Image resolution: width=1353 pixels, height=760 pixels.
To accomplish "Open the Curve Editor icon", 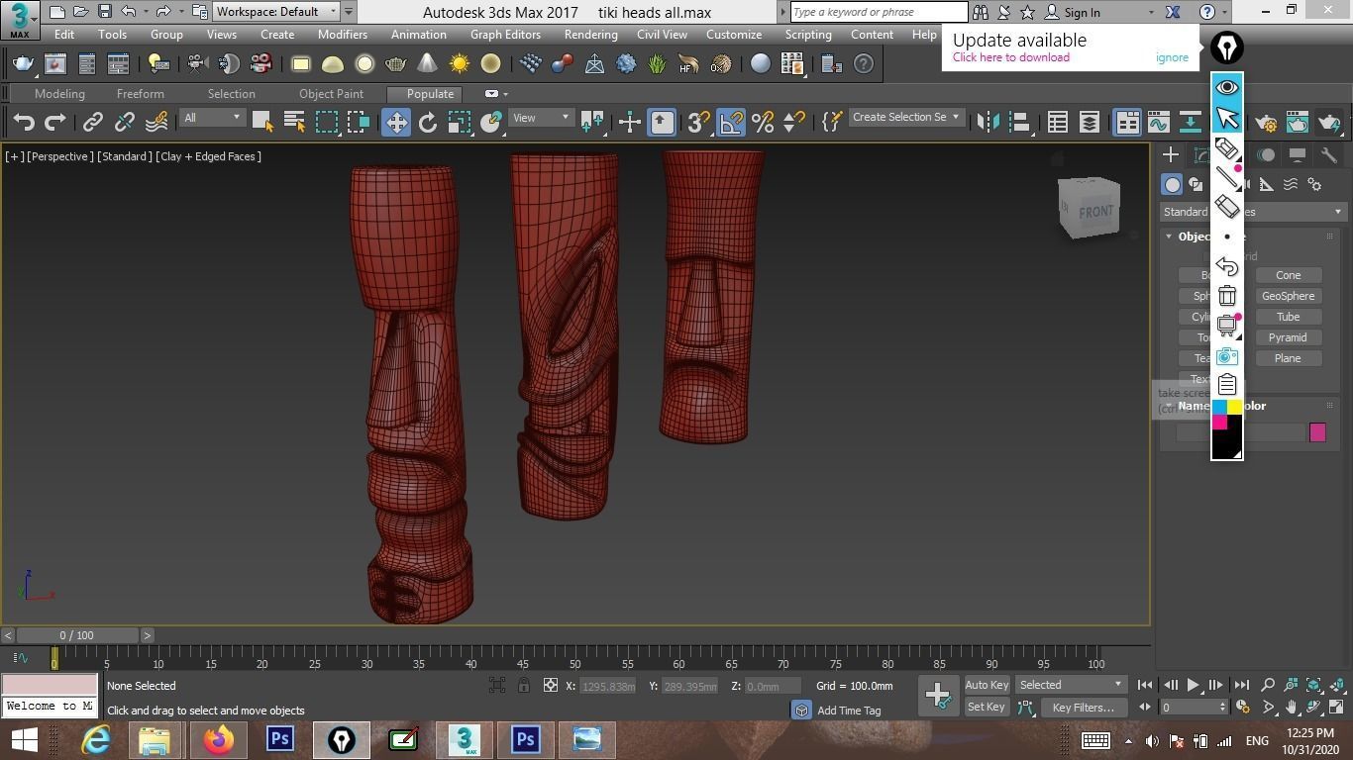I will (x=1158, y=122).
